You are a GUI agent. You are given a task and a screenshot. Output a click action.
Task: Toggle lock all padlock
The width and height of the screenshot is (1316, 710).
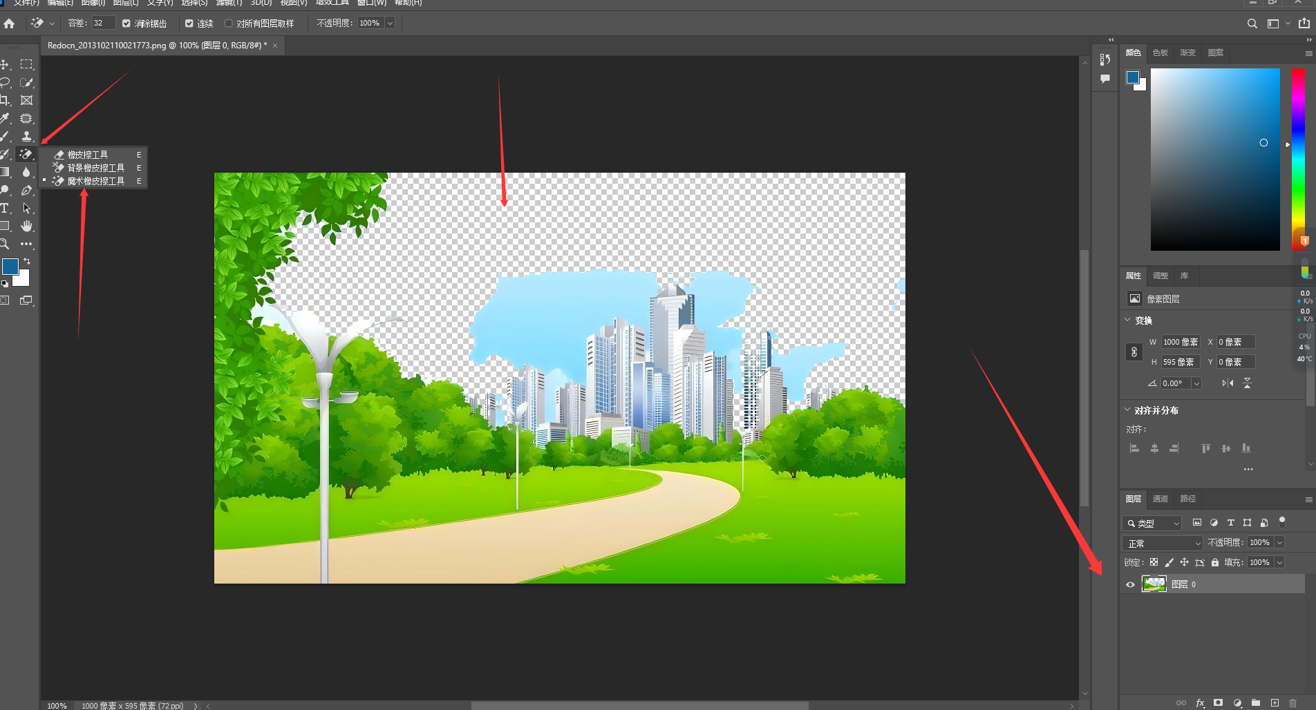click(1215, 562)
